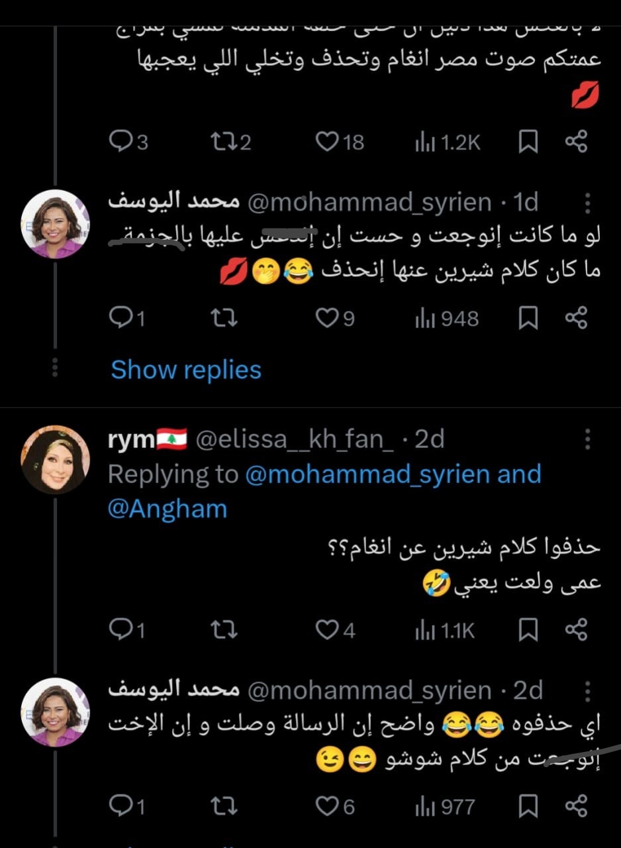Bookmark rym's tweet with 1.1K views
Viewport: 621px width, 848px height.
point(528,631)
